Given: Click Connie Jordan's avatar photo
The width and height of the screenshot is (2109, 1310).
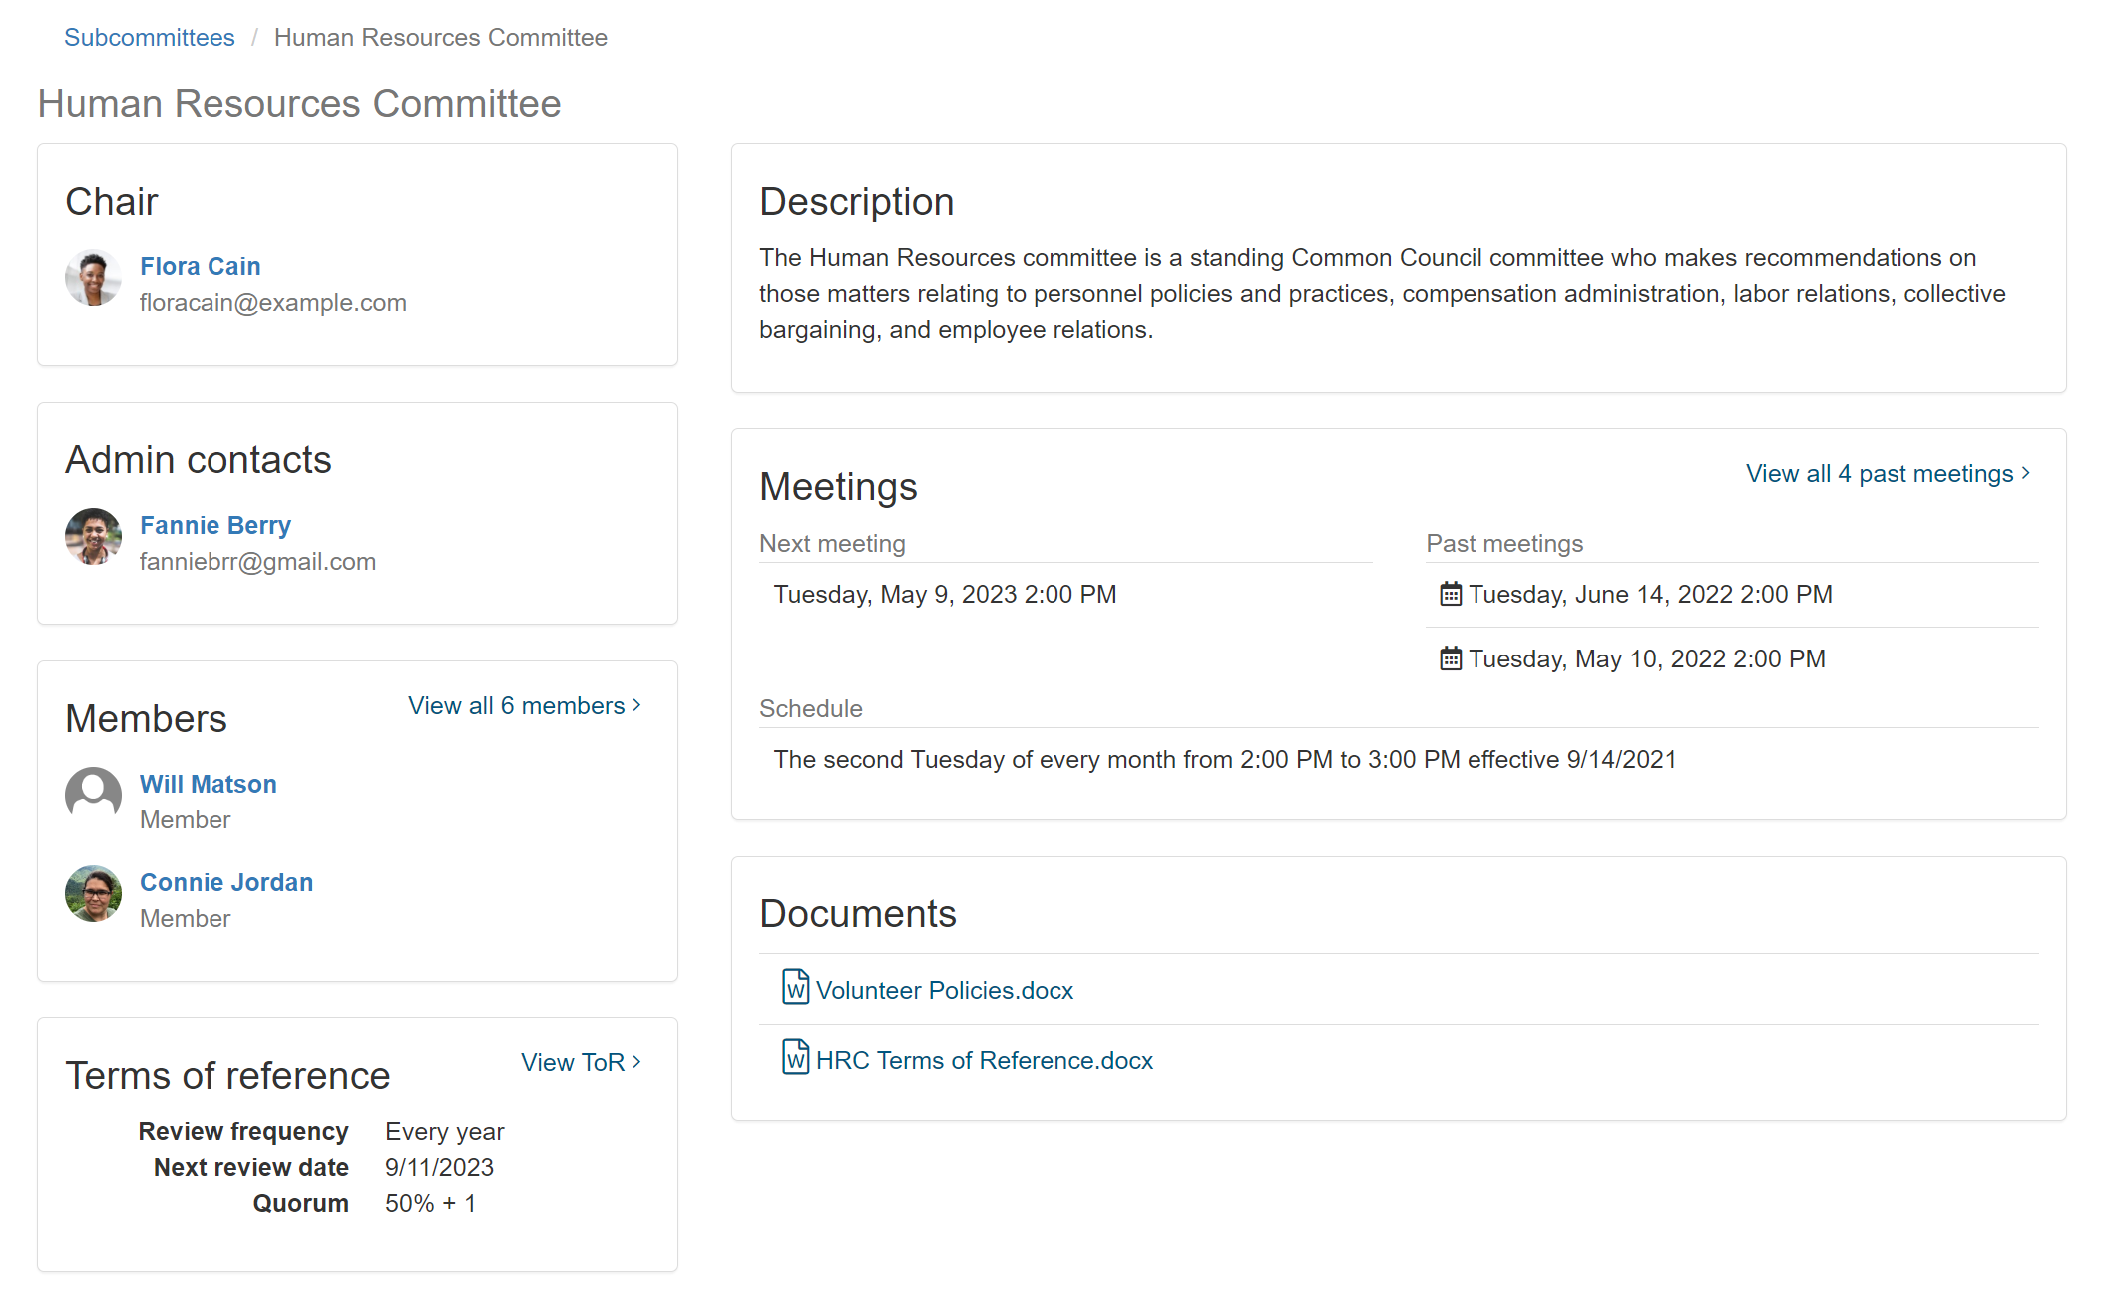Looking at the screenshot, I should (x=93, y=893).
